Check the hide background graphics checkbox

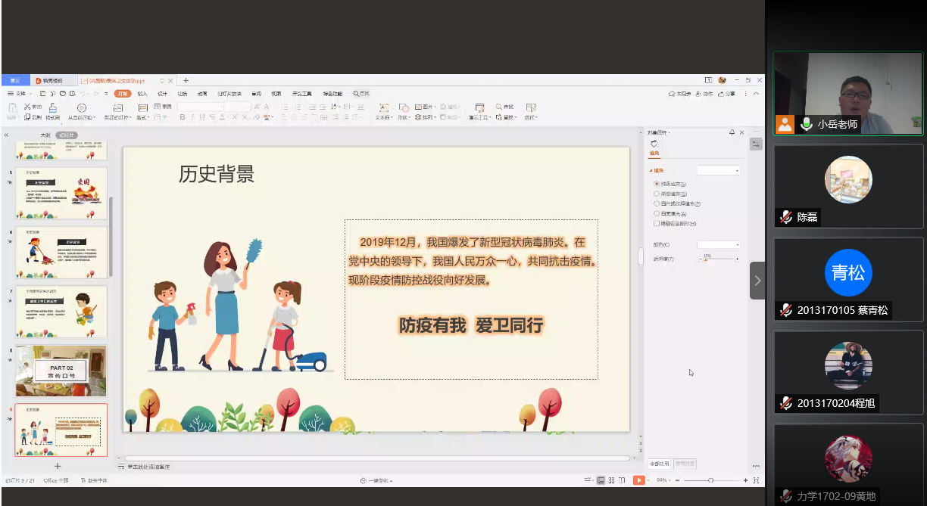pyautogui.click(x=656, y=223)
